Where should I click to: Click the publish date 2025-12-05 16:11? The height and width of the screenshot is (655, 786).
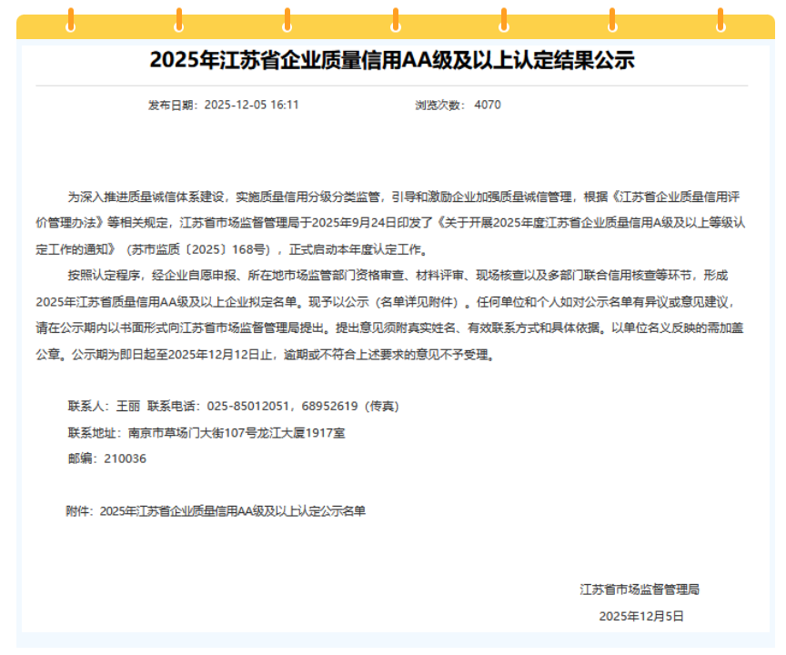[x=251, y=105]
